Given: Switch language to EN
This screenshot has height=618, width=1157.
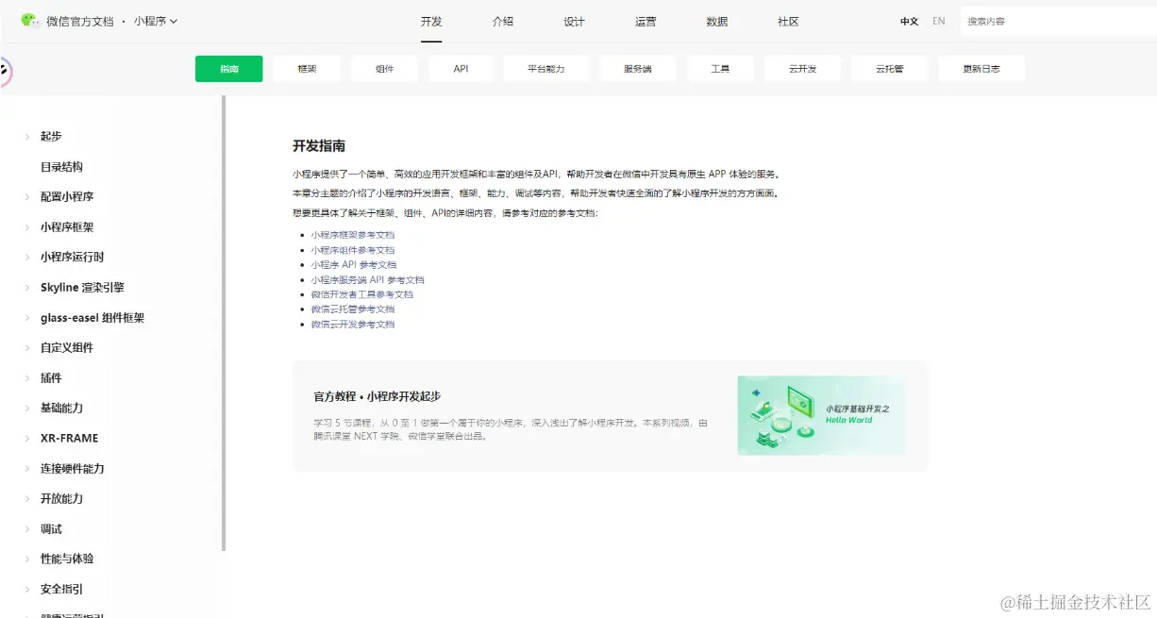Looking at the screenshot, I should [938, 21].
